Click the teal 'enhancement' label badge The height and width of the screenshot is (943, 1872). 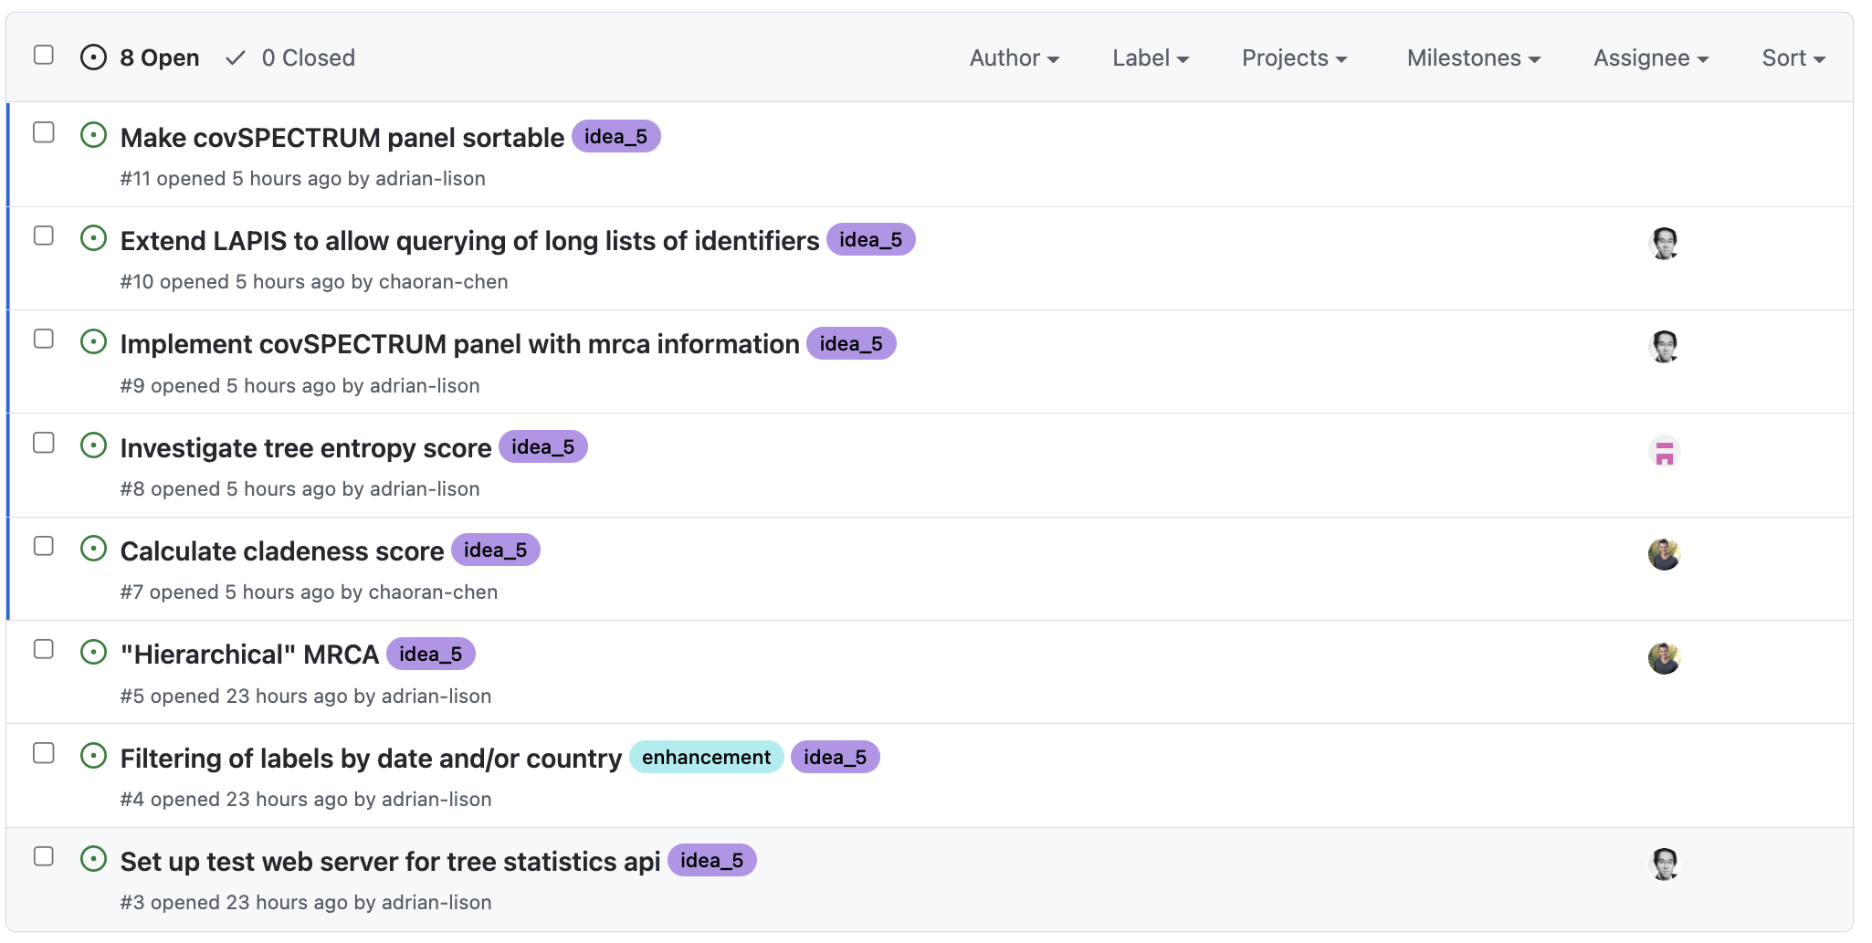(706, 758)
